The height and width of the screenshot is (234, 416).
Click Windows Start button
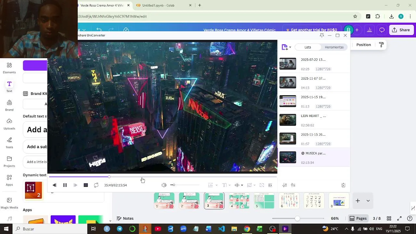point(6,229)
